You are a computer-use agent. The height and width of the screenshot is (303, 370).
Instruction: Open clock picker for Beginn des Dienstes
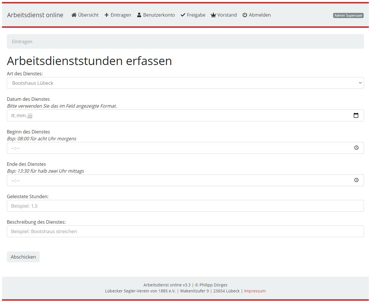tap(356, 148)
